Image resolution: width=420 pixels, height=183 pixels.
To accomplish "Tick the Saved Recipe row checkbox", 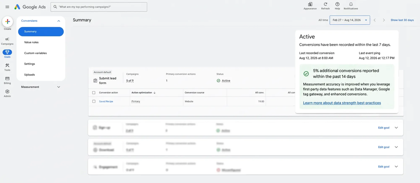I will tap(94, 102).
